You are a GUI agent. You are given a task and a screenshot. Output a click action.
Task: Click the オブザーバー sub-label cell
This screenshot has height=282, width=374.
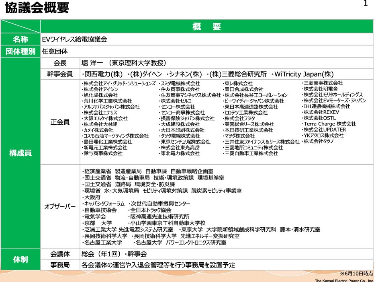tap(60, 207)
